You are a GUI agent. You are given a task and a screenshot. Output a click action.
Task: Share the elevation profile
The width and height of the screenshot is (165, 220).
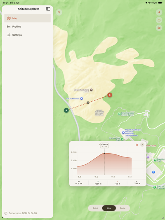(x=137, y=145)
